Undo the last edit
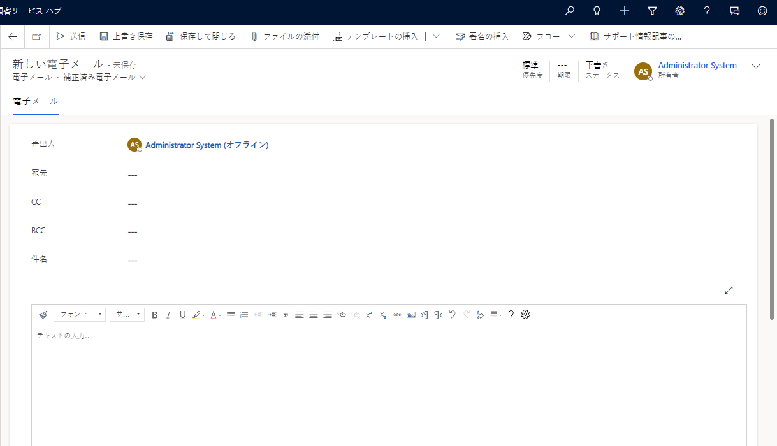Image resolution: width=777 pixels, height=446 pixels. [x=453, y=315]
